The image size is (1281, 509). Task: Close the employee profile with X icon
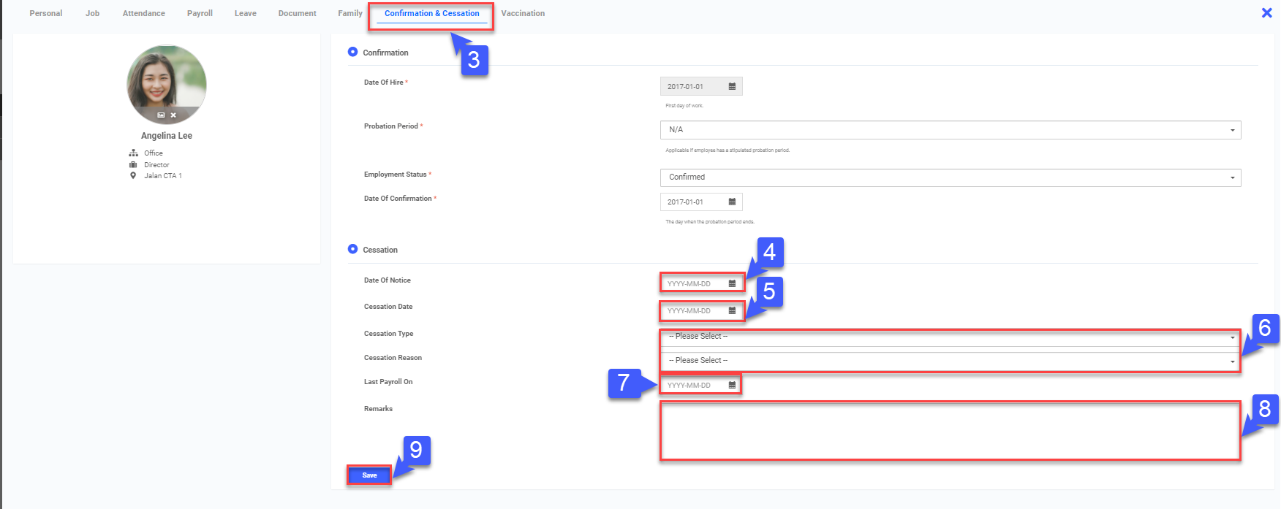click(1267, 12)
